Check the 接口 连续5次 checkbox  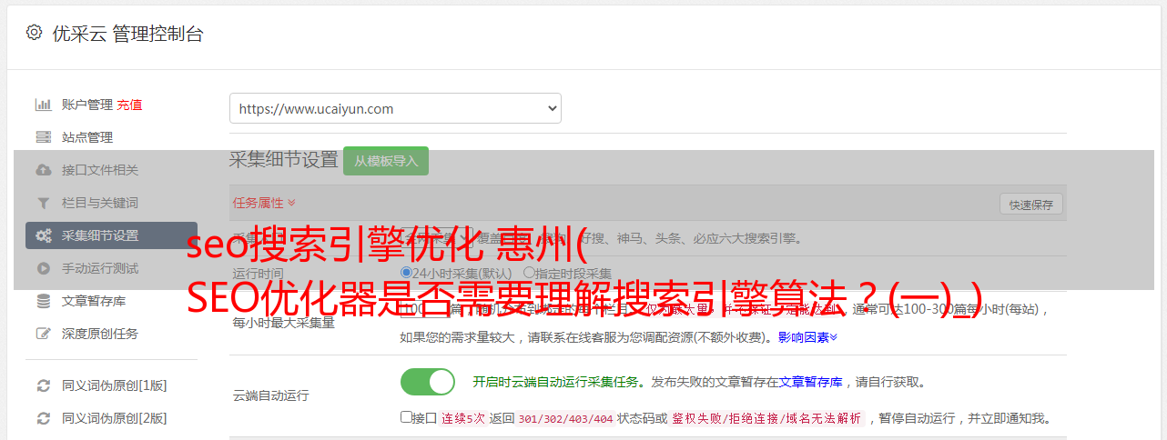pyautogui.click(x=406, y=417)
